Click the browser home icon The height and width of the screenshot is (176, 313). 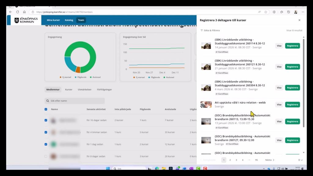(x=24, y=12)
